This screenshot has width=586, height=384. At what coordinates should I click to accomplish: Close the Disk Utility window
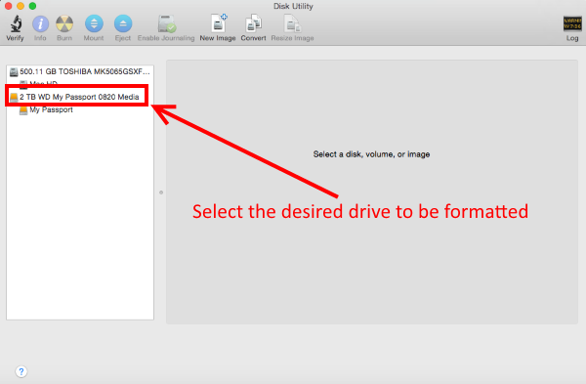point(8,6)
